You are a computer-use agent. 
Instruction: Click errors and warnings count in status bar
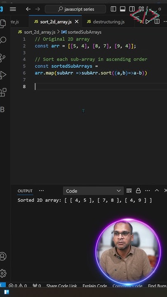coord(18,285)
